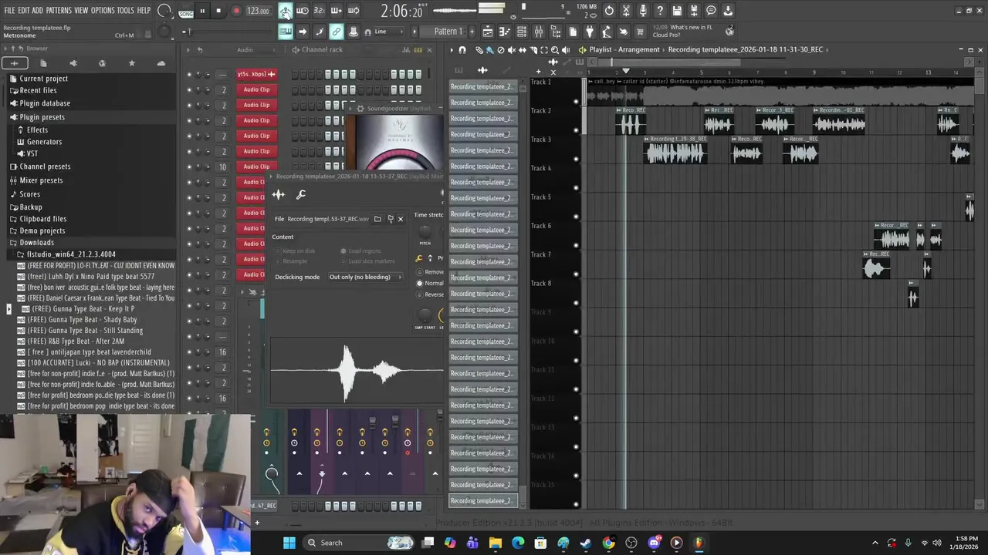Open the OPTIONS menu
The height and width of the screenshot is (555, 988).
tap(103, 10)
